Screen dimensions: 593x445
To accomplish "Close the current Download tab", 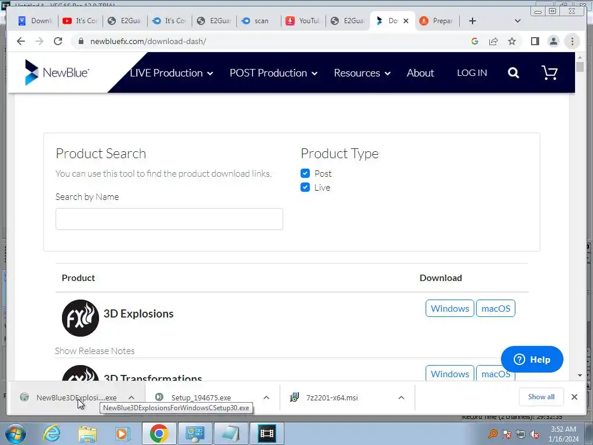I will [406, 21].
